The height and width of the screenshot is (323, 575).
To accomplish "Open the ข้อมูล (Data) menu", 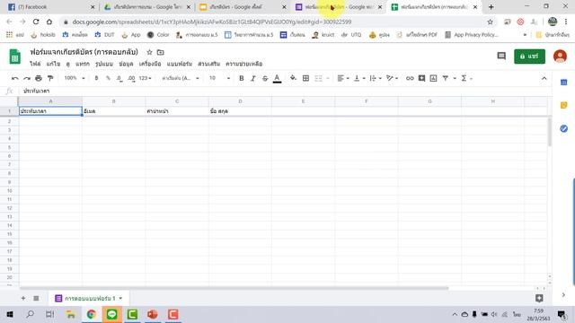I will click(x=126, y=64).
